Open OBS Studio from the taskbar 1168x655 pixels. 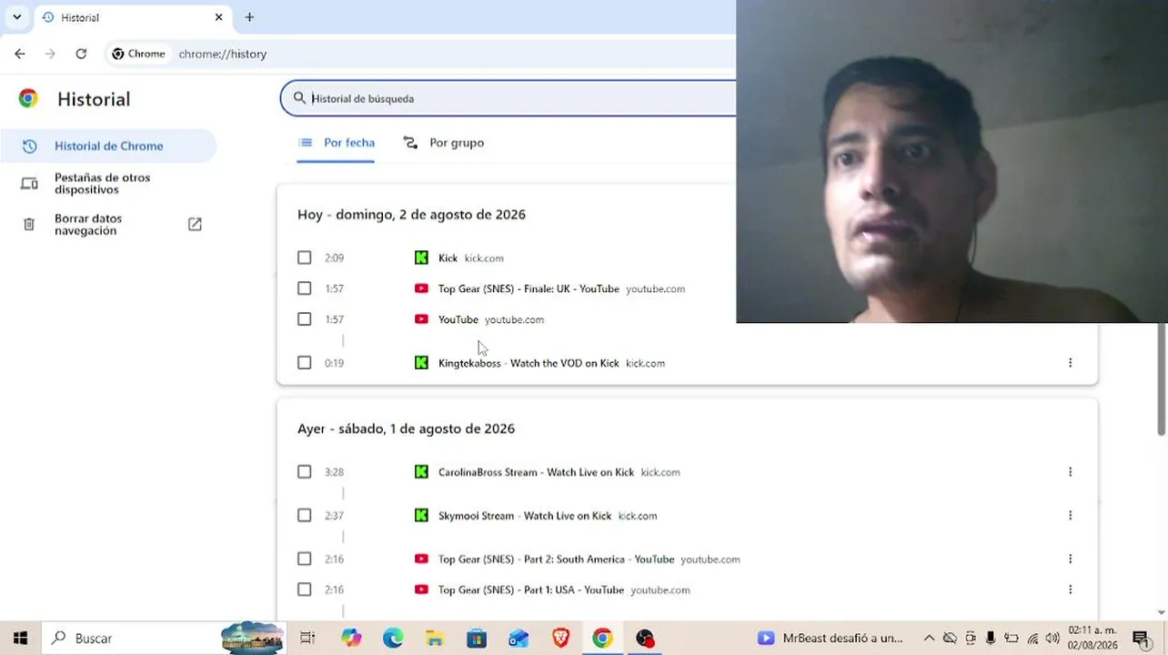(645, 639)
